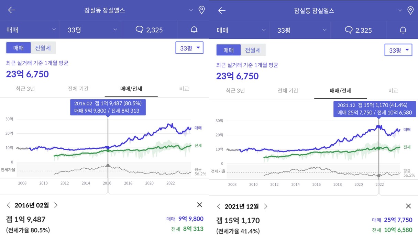The image size is (418, 235).
Task: Tap the right panel notification bell
Action: 403,30
